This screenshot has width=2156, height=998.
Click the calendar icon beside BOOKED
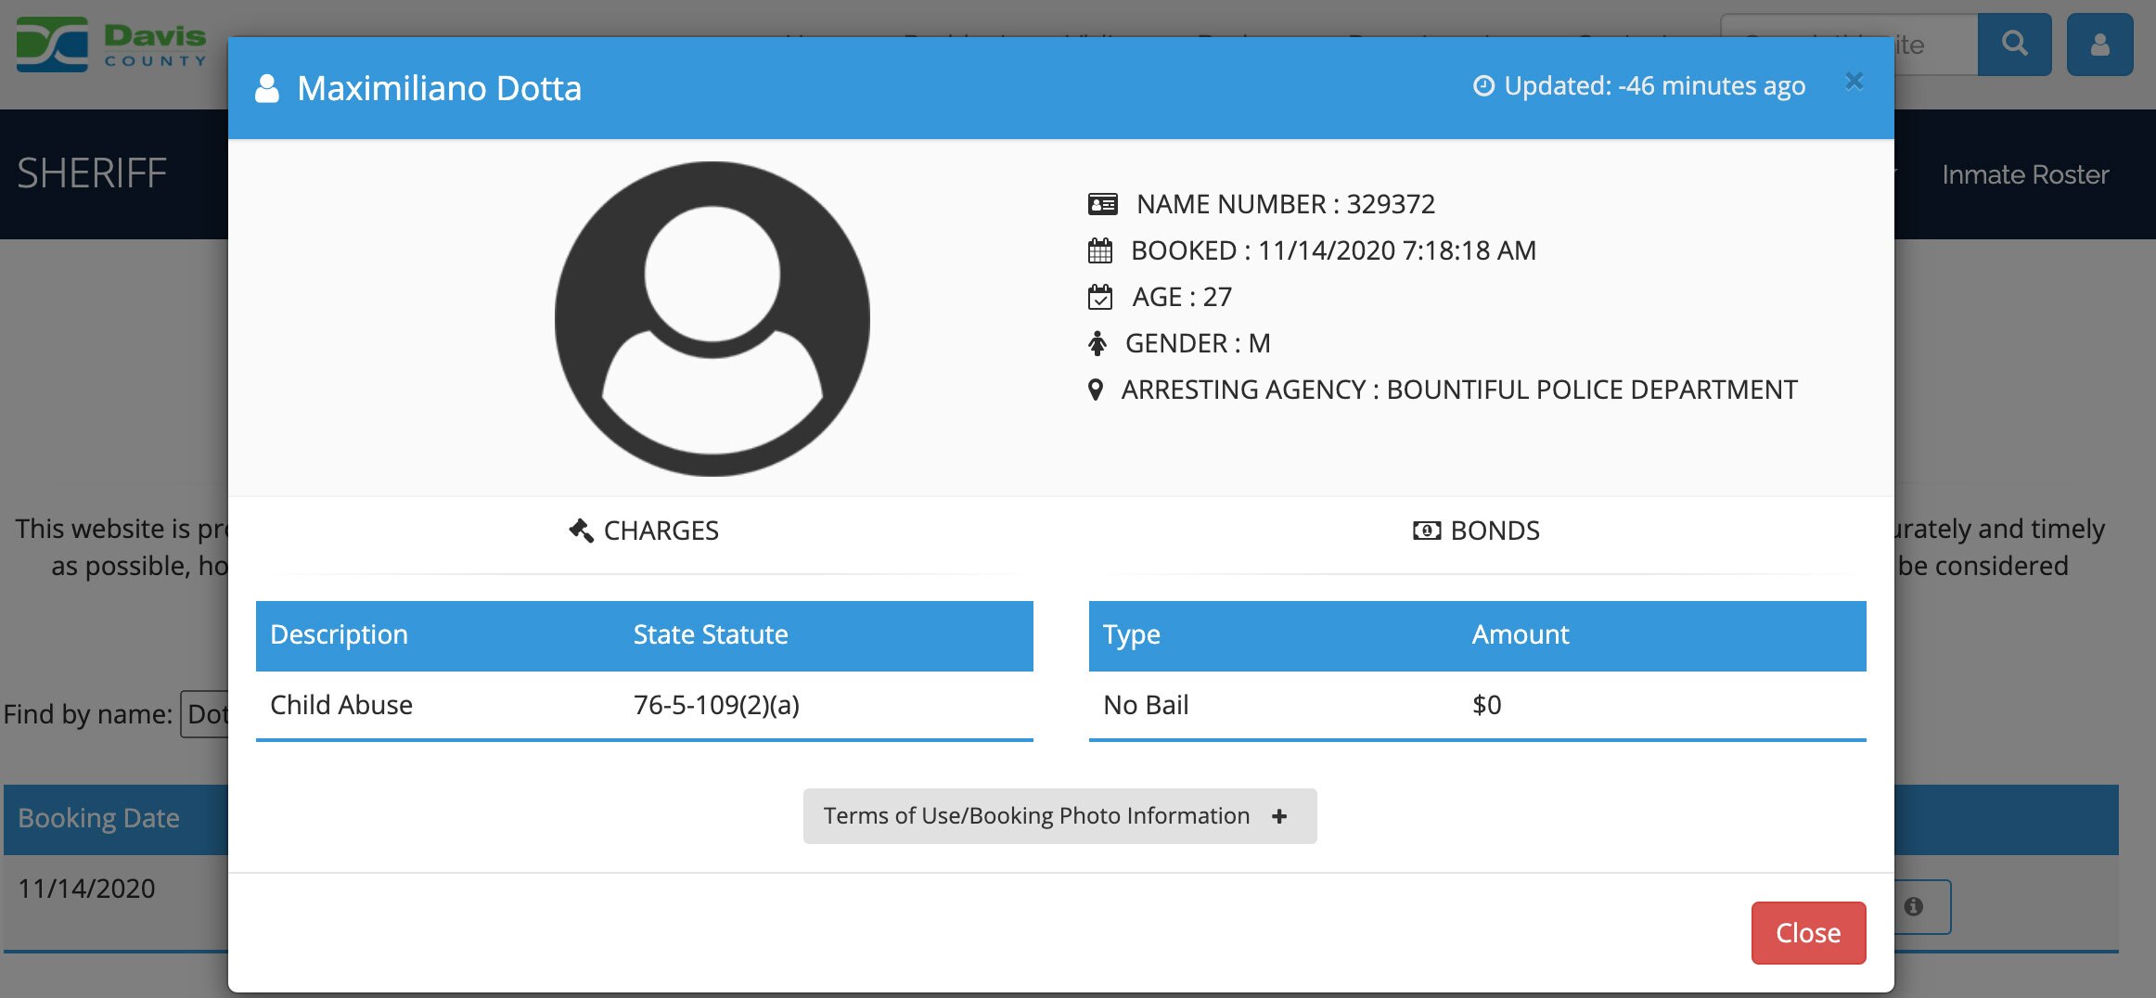tap(1100, 250)
